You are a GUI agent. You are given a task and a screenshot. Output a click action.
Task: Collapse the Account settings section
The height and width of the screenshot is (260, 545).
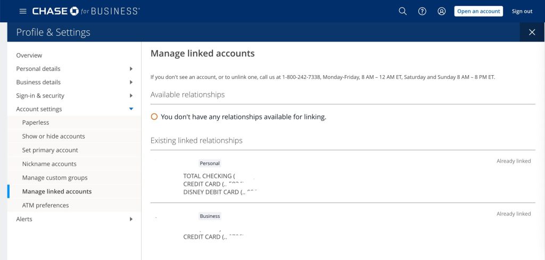pos(131,109)
